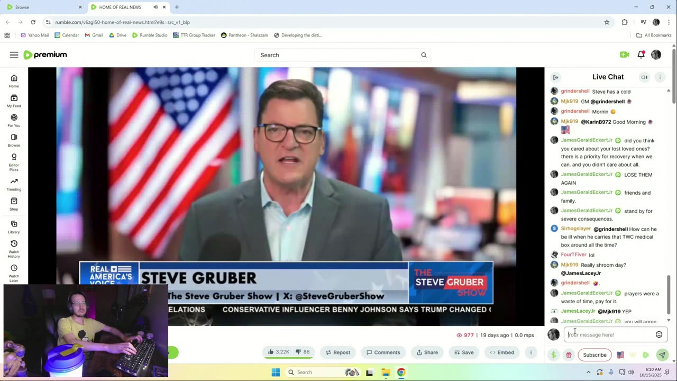The height and width of the screenshot is (381, 677).
Task: Open the emoji picker in chat
Action: point(659,334)
